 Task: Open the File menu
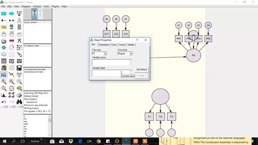[x=3, y=6]
